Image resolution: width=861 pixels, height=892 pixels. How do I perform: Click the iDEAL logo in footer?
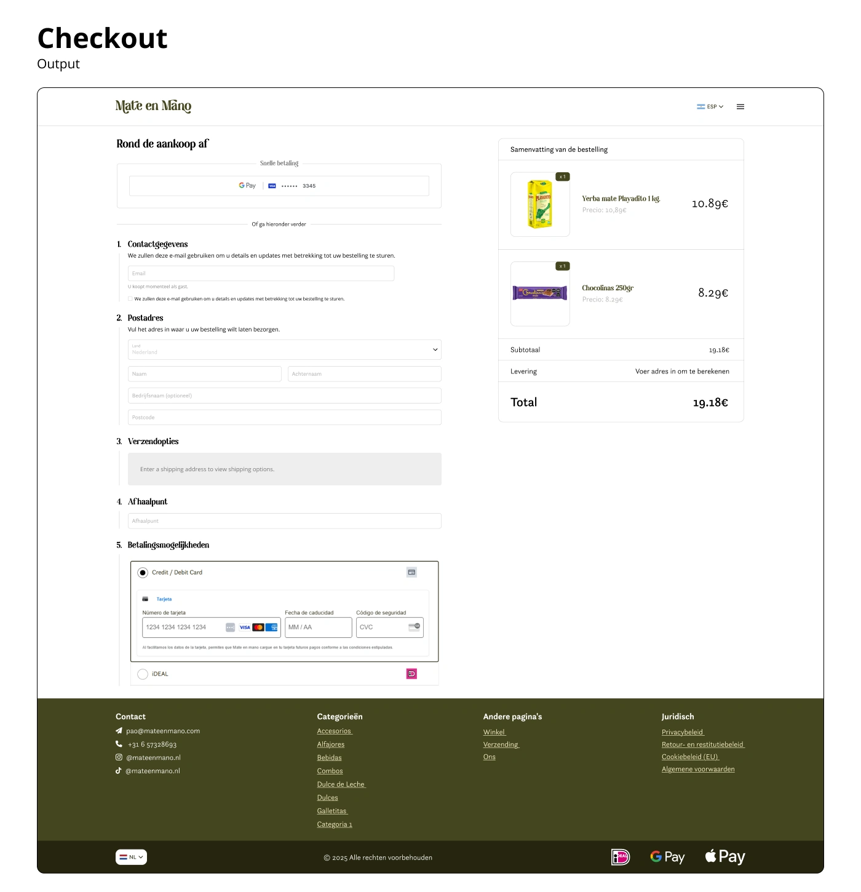(x=621, y=857)
